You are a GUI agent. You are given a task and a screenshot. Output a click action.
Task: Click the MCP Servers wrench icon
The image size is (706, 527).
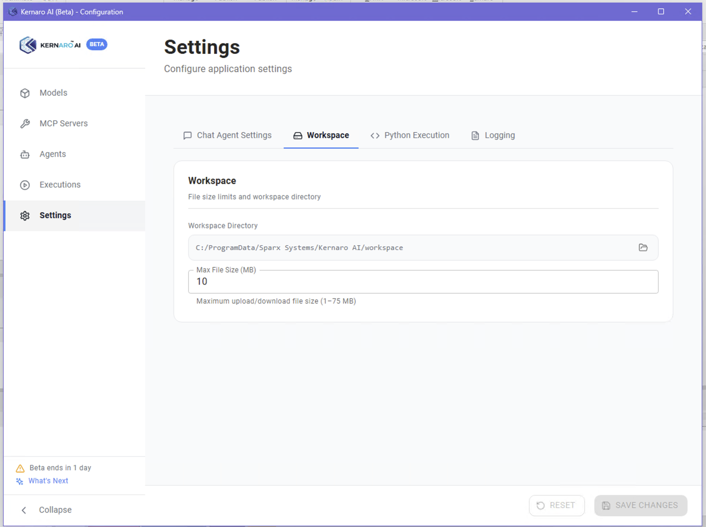(x=25, y=123)
